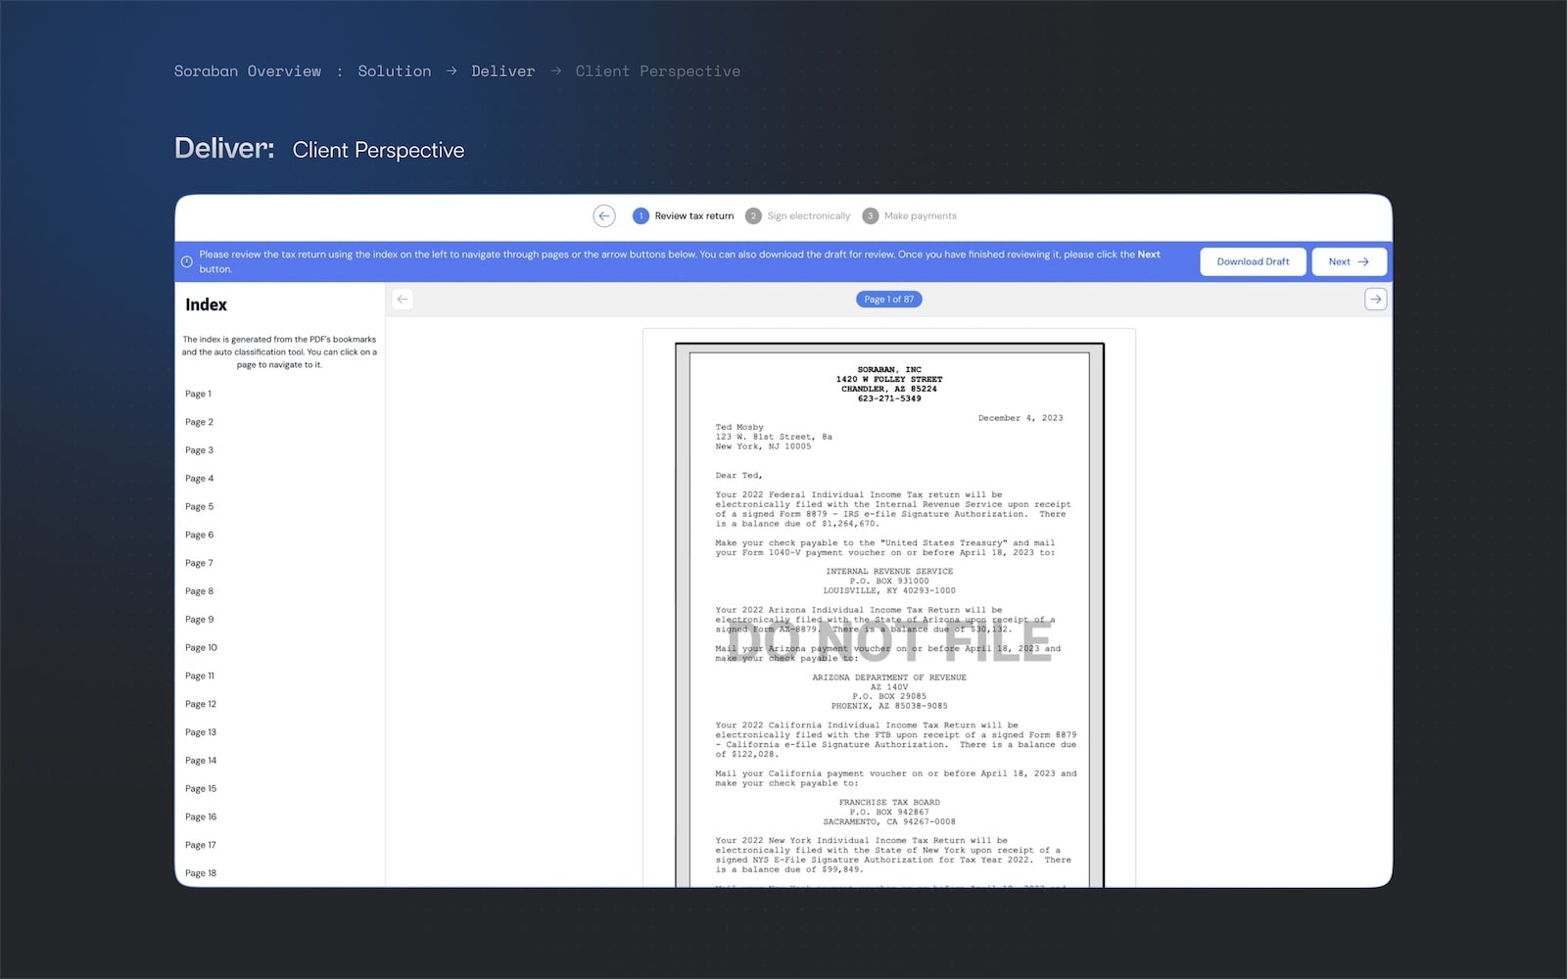Click the info icon in blue banner
This screenshot has width=1567, height=979.
coord(186,261)
